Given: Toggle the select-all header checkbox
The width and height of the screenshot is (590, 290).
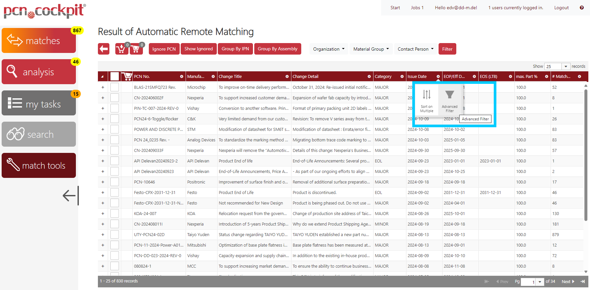Looking at the screenshot, I should click(x=114, y=77).
